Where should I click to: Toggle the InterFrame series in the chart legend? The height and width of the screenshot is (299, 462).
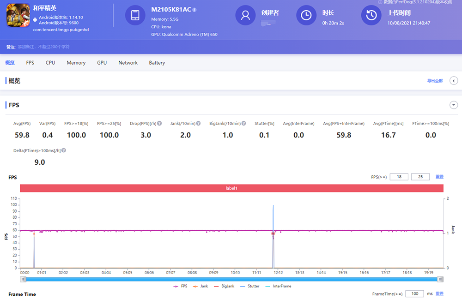[x=278, y=286]
